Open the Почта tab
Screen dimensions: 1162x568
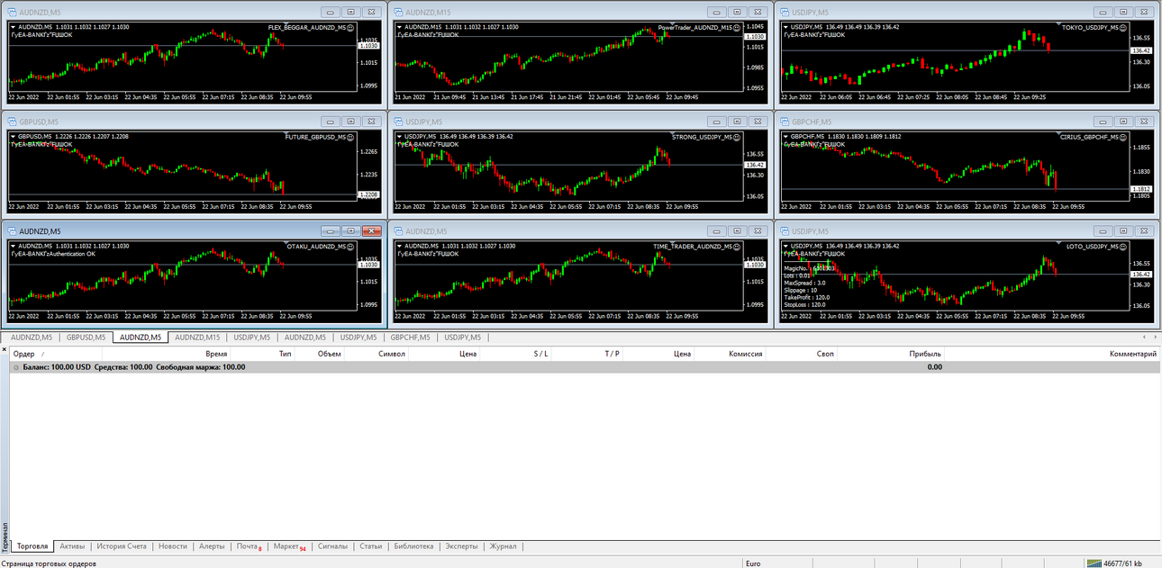(249, 546)
